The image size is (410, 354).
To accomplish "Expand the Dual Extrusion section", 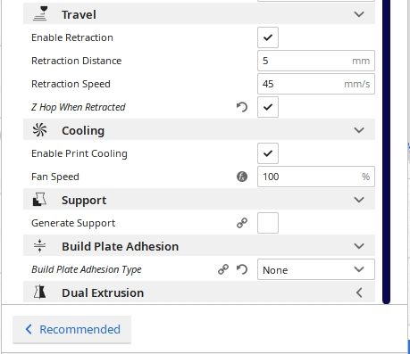I will tap(359, 292).
